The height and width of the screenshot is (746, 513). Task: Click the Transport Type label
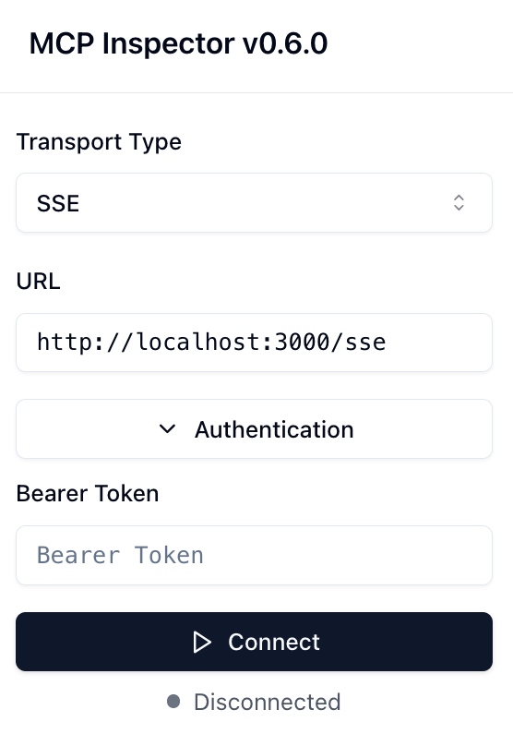pyautogui.click(x=99, y=142)
